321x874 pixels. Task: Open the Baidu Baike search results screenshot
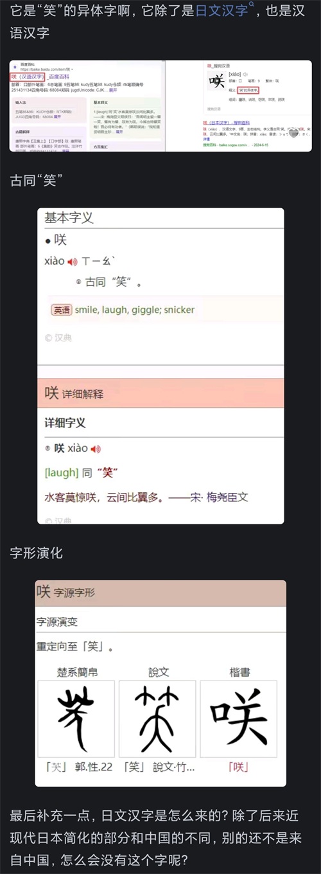87,106
